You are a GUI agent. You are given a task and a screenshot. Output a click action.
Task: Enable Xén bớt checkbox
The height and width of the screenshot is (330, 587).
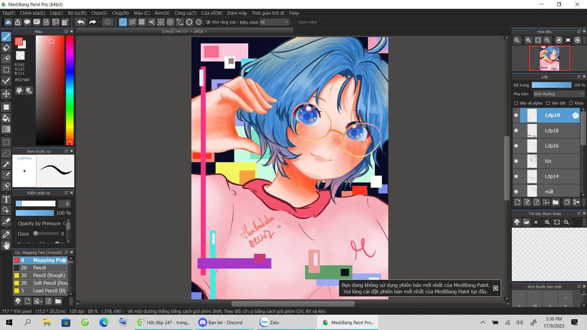pos(548,103)
